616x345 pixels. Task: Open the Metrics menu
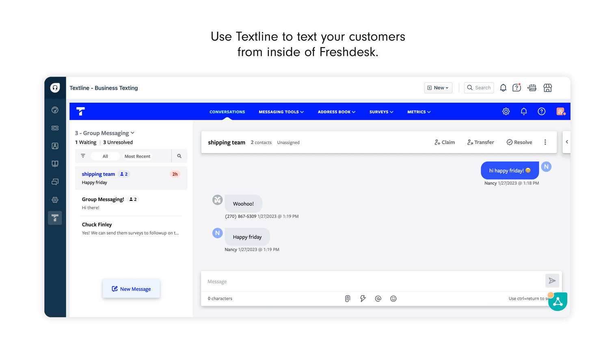[x=419, y=112]
